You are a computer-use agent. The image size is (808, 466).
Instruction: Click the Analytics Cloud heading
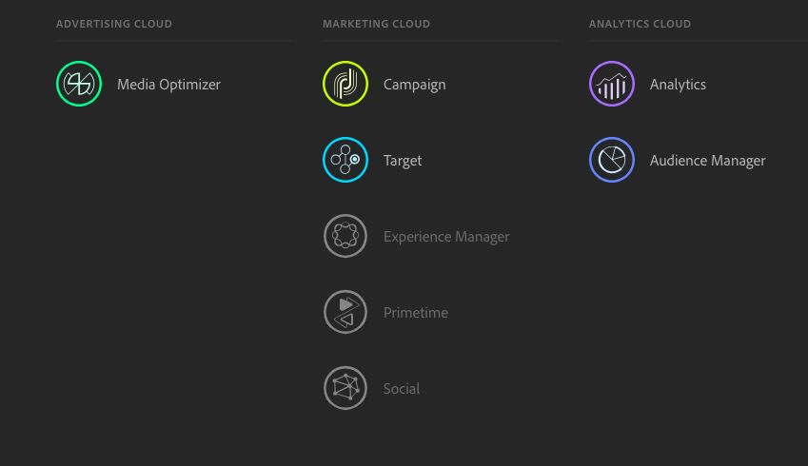[640, 24]
